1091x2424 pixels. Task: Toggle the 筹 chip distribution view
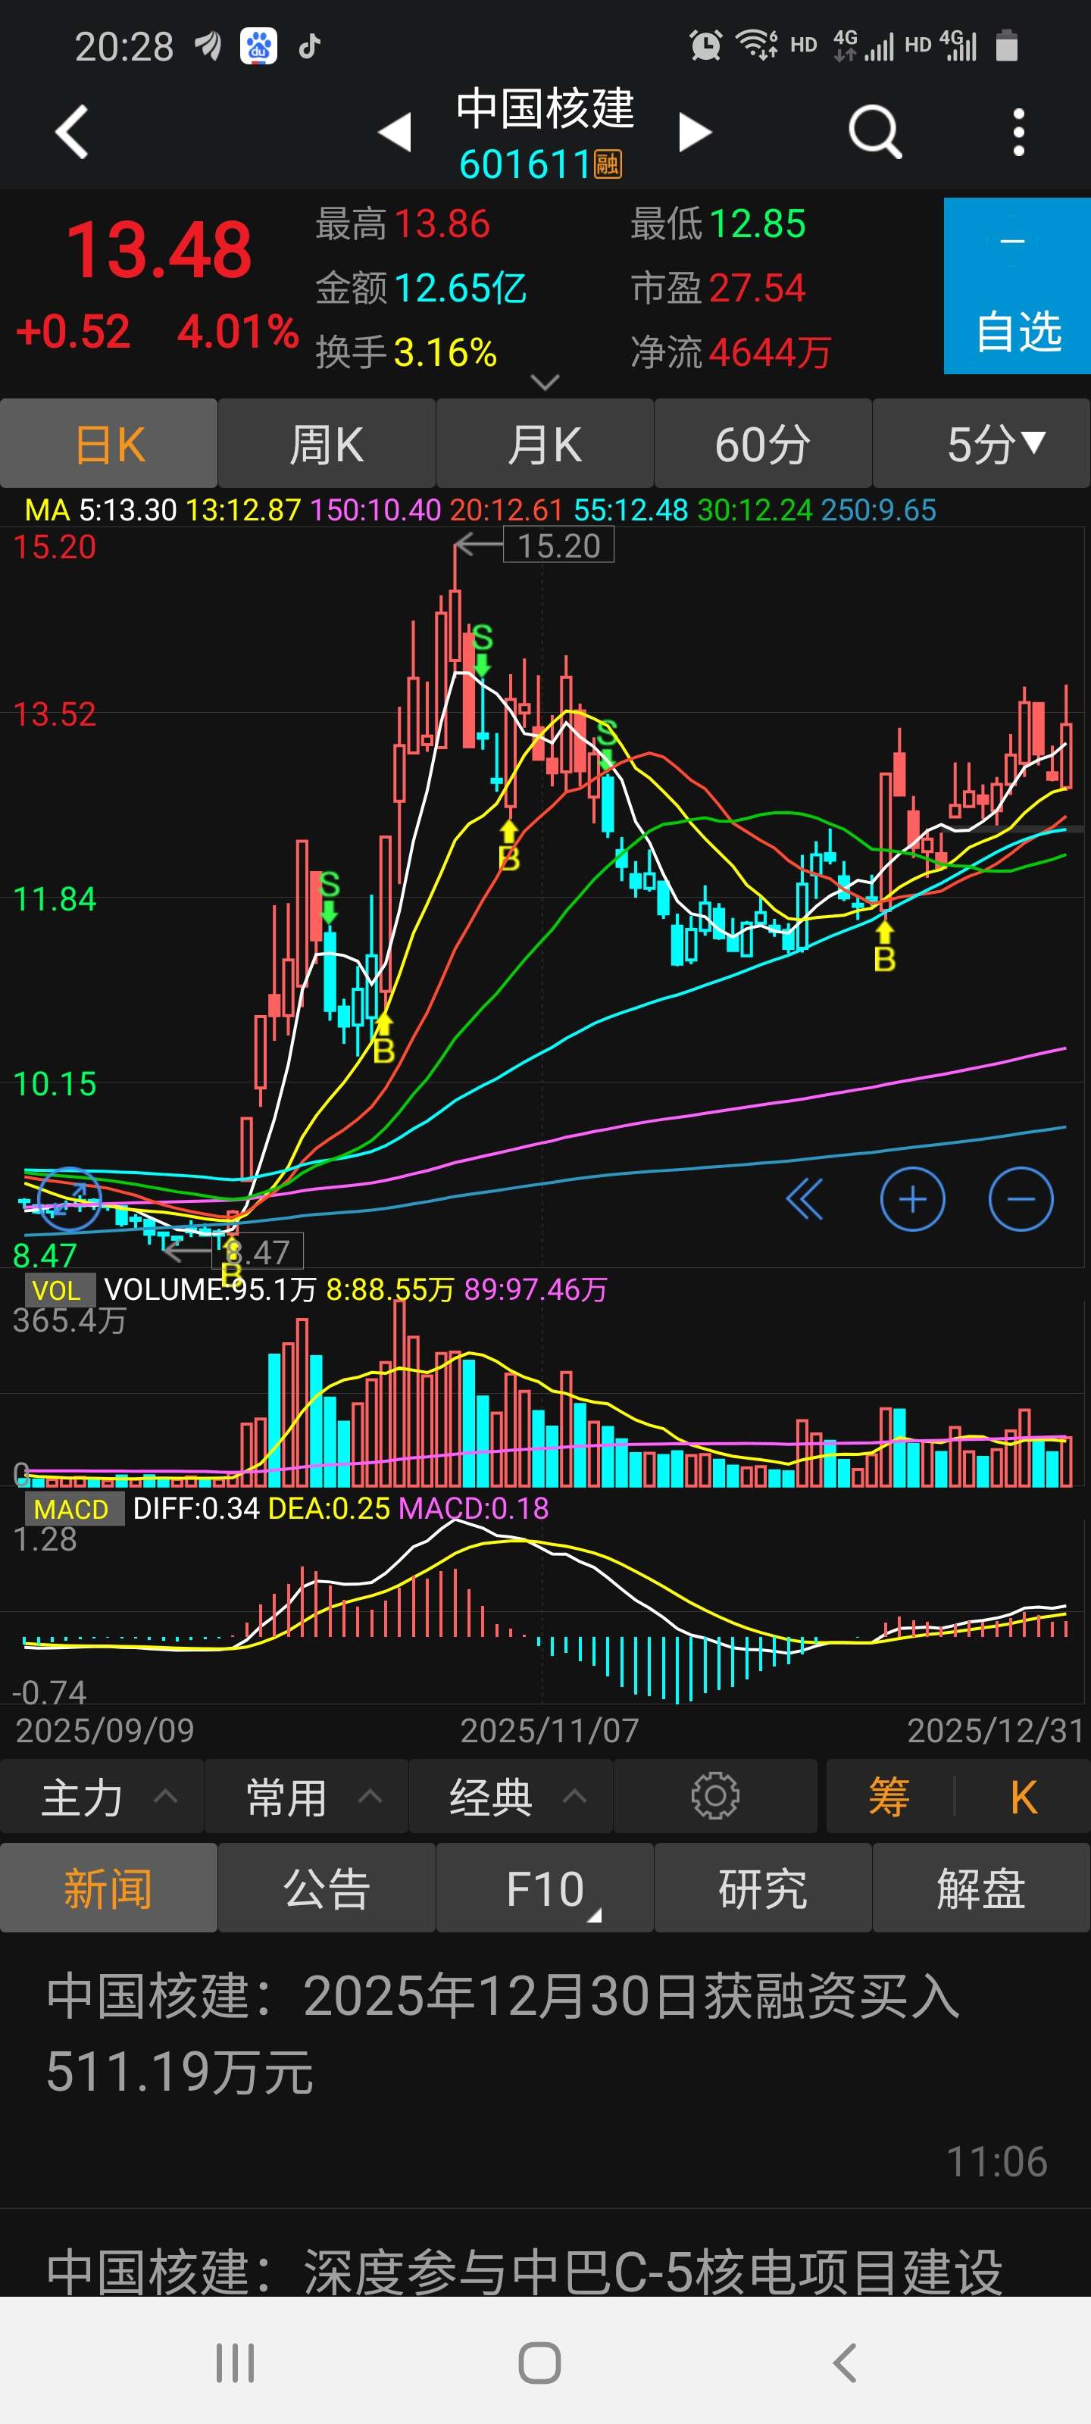(x=889, y=1796)
